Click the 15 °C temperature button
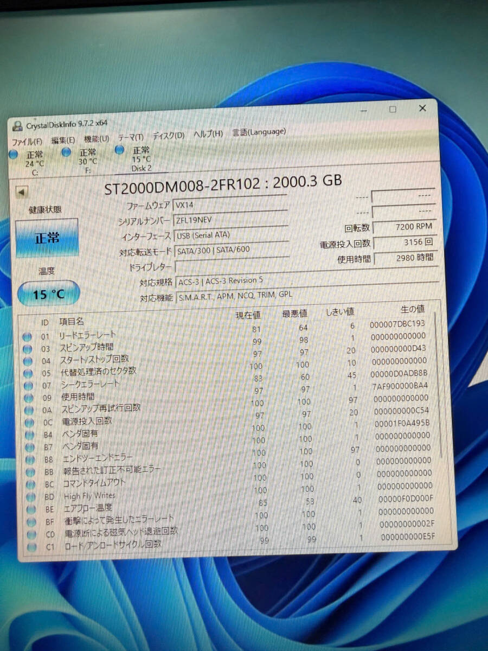Image resolution: width=488 pixels, height=651 pixels. tap(49, 294)
